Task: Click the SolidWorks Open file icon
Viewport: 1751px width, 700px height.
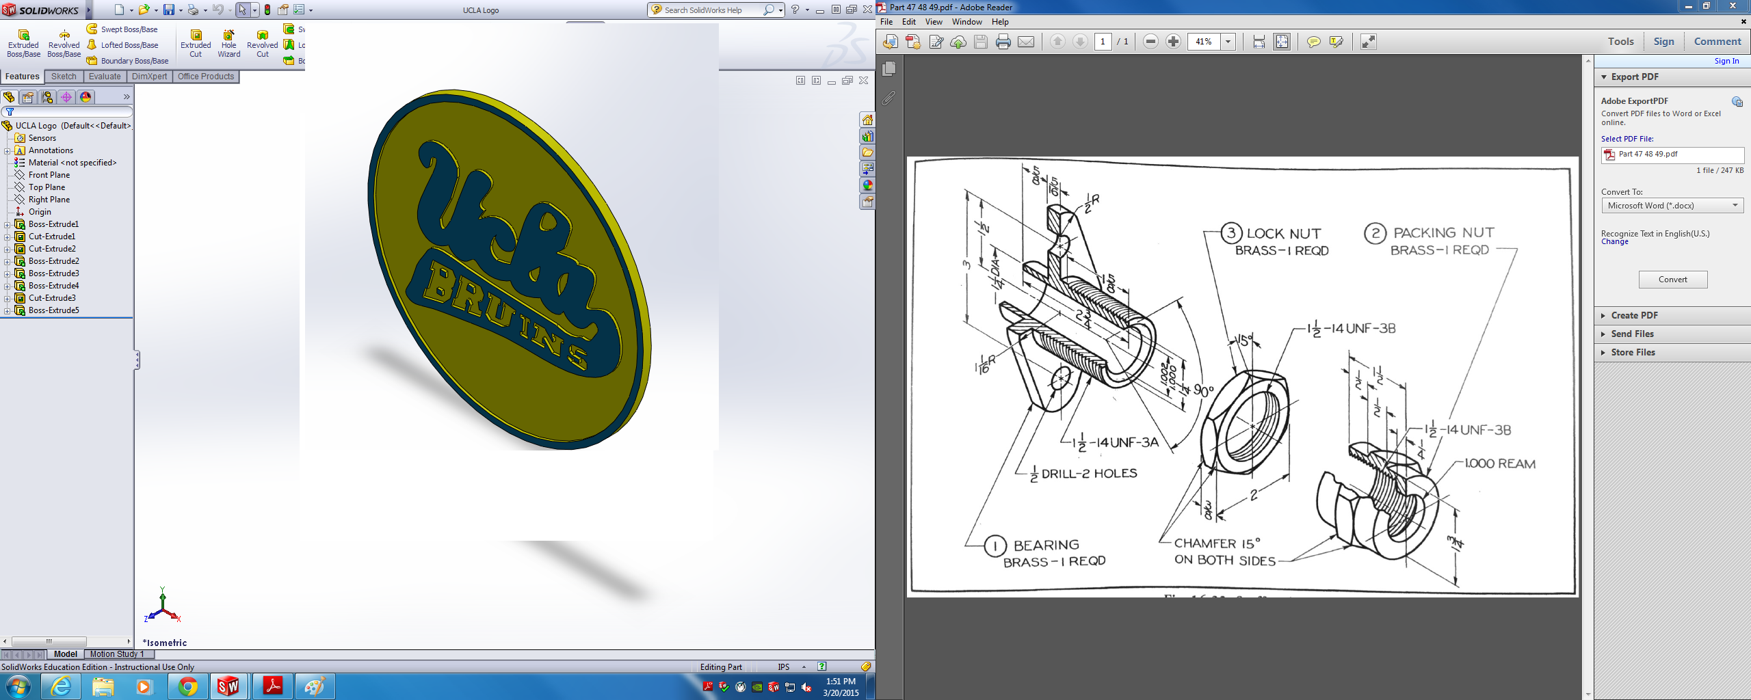Action: coord(144,10)
